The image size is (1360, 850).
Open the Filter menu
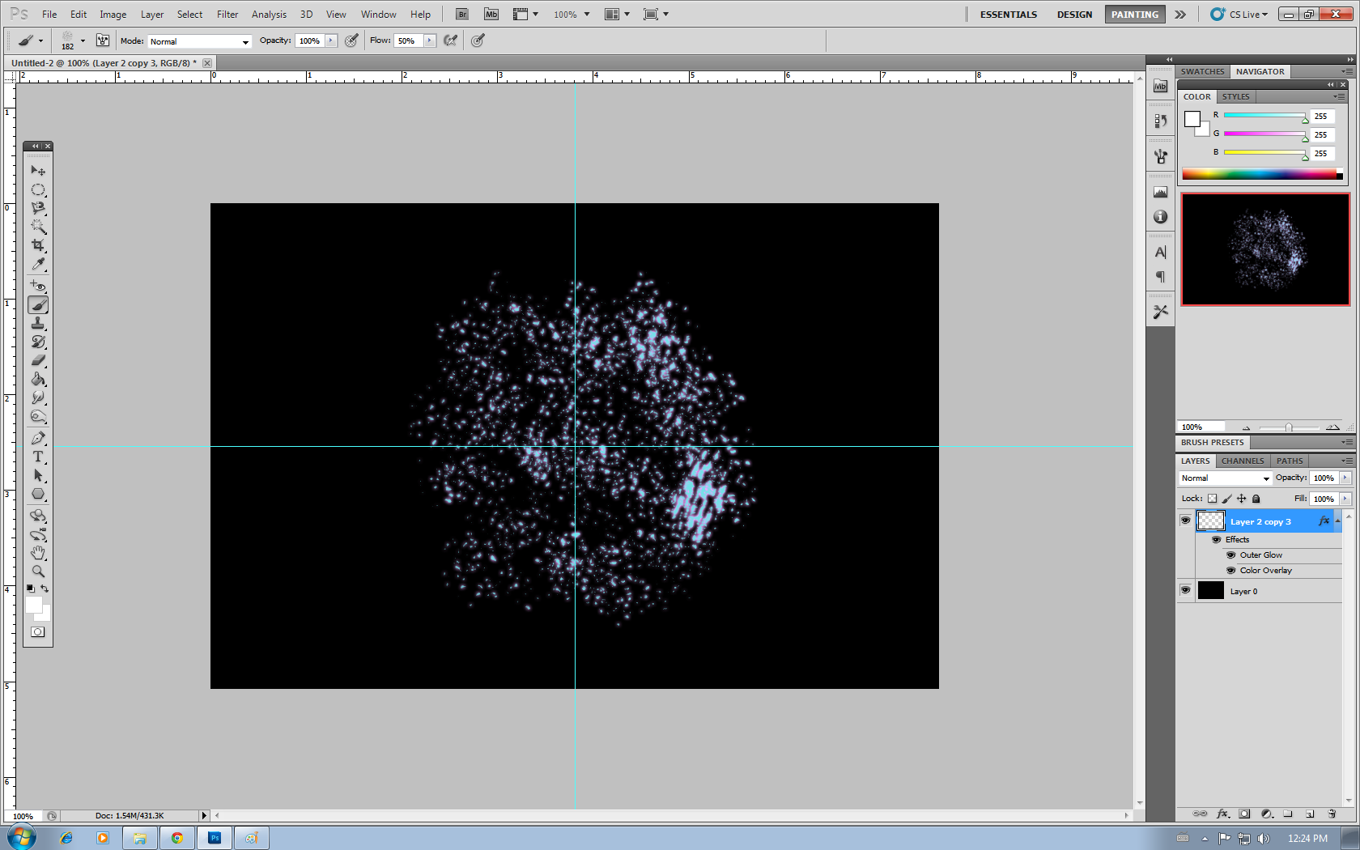[227, 15]
